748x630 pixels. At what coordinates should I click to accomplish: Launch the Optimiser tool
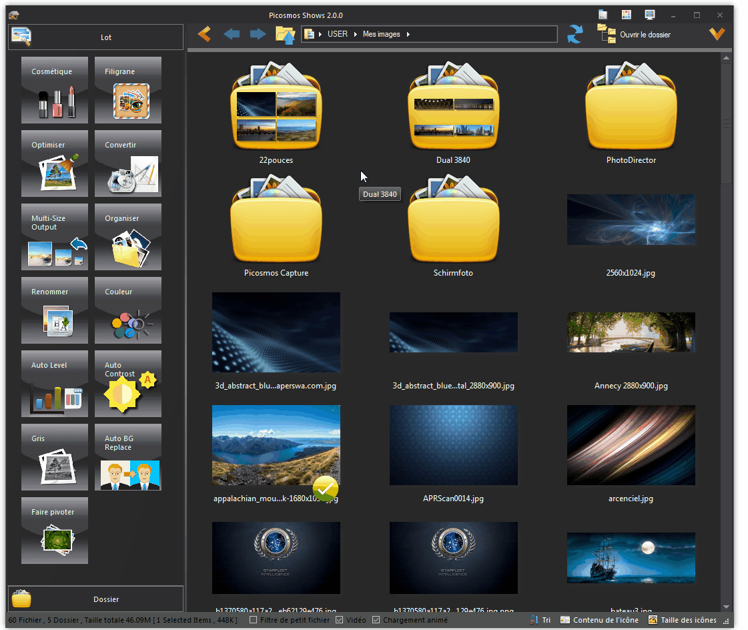pyautogui.click(x=55, y=164)
